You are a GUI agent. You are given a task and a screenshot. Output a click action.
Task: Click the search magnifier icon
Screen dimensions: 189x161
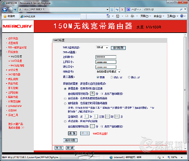[x=181, y=9]
